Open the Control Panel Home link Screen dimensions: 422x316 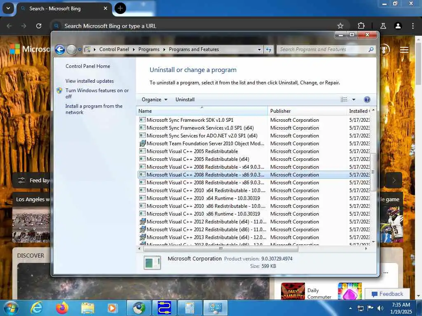pyautogui.click(x=88, y=66)
